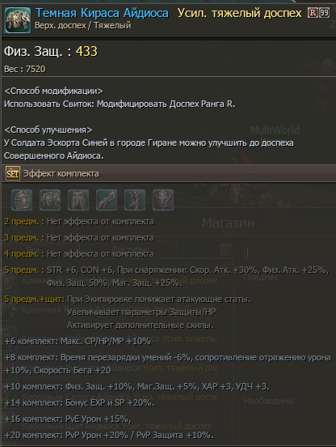Select the red shield set piece icon
Screen dimensions: 336x447
[163, 200]
